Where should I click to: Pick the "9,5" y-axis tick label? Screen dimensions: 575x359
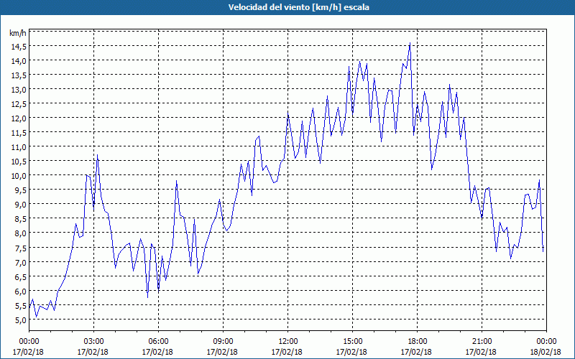click(x=21, y=190)
